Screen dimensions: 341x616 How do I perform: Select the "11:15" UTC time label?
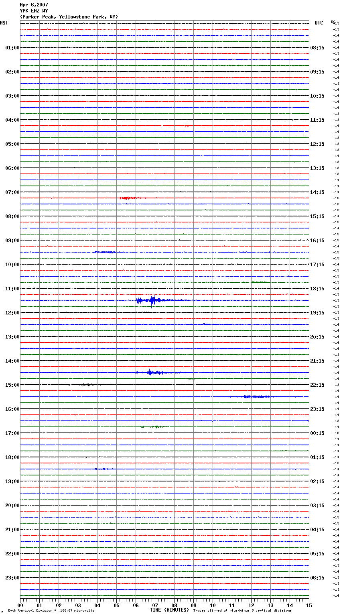click(317, 120)
